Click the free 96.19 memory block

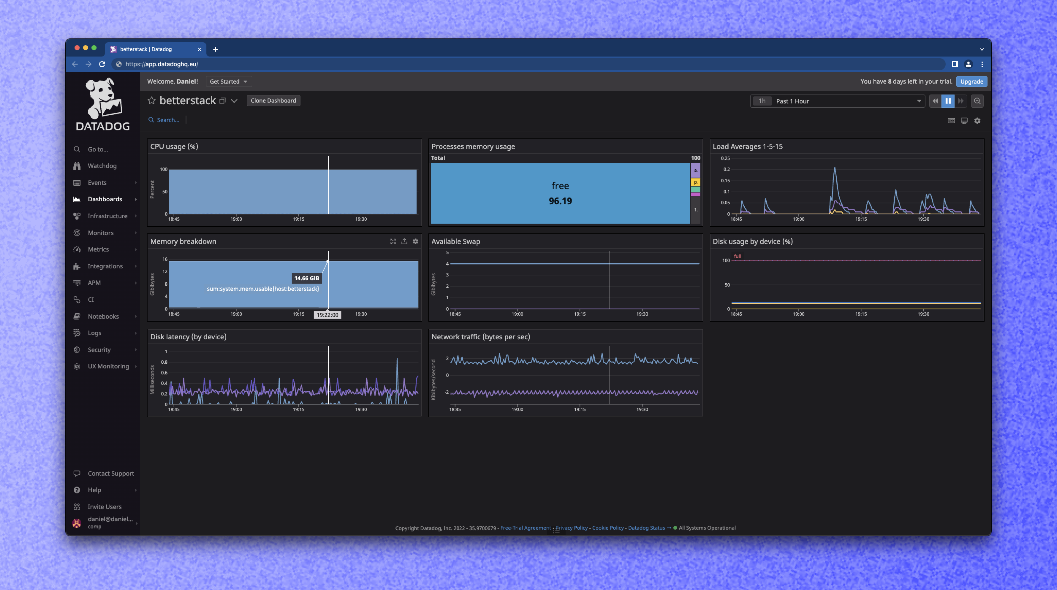[x=560, y=193]
